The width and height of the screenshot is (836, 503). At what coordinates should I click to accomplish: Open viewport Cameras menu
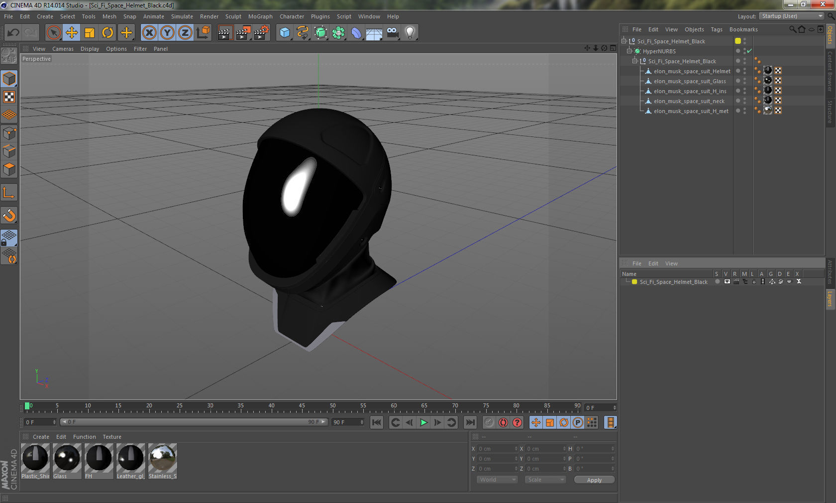(63, 49)
